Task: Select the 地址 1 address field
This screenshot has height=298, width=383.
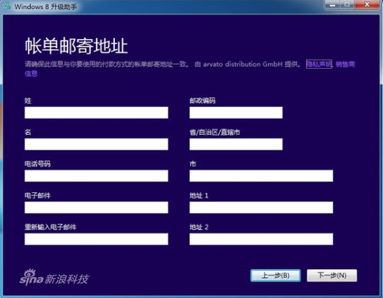Action: coord(261,208)
